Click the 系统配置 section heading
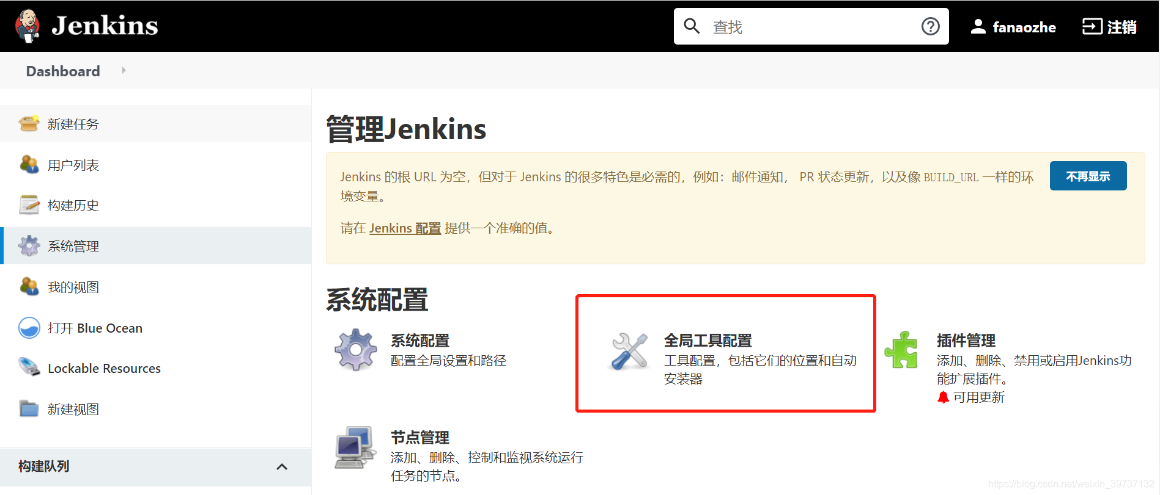Viewport: 1160px width, 495px height. point(377,300)
